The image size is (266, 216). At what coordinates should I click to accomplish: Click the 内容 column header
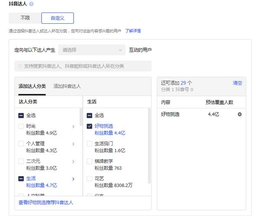pyautogui.click(x=165, y=102)
